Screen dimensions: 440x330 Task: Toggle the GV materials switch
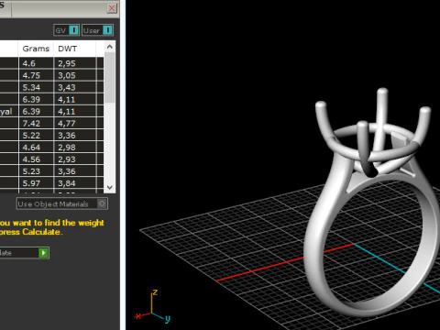(67, 30)
